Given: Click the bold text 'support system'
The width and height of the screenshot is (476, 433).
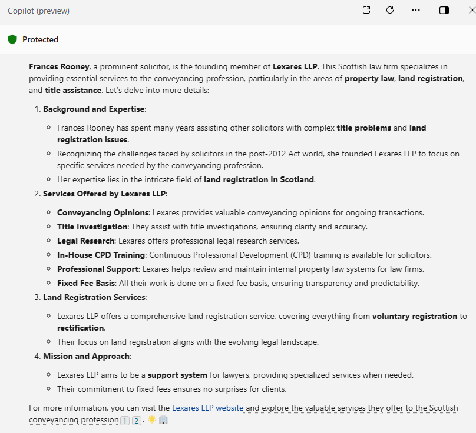Looking at the screenshot, I should coord(177,375).
